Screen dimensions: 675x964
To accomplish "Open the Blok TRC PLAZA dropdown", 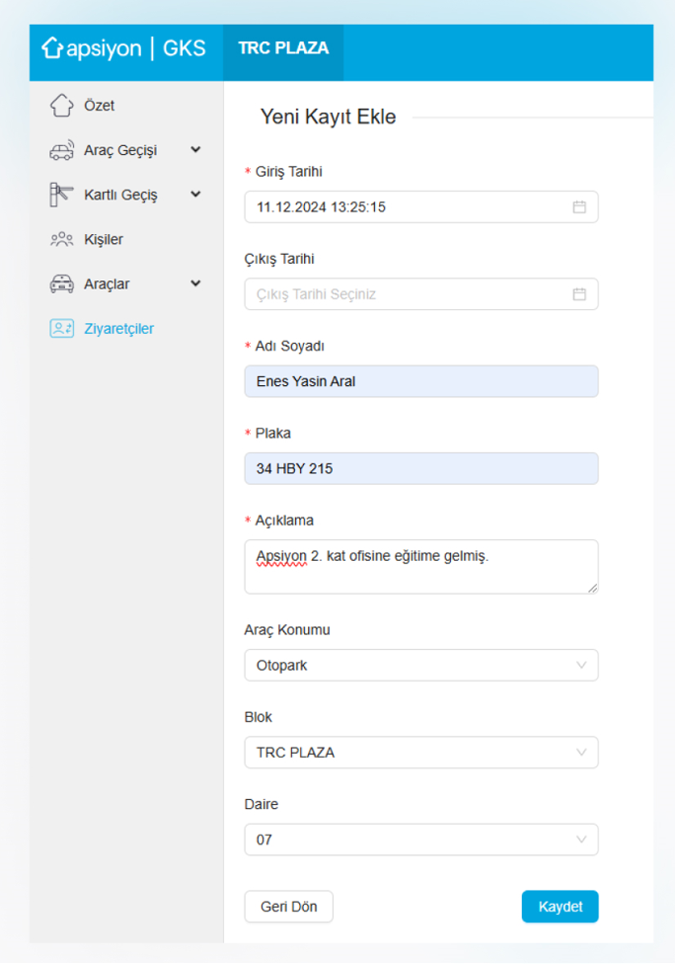I will 421,753.
